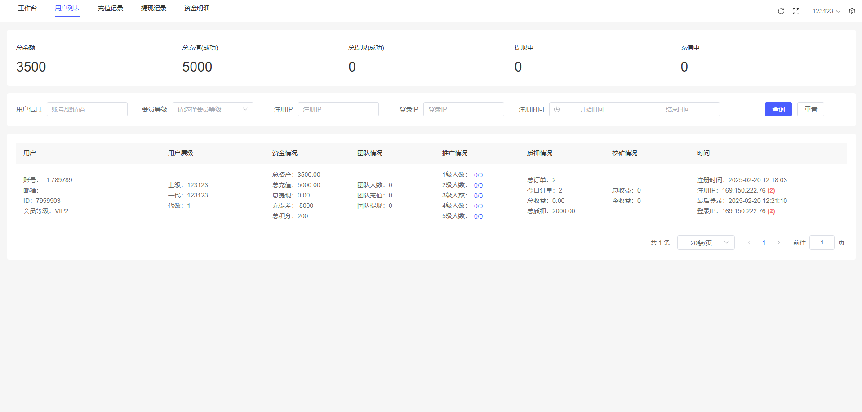Open the settings gear icon
Screen dimensions: 862x412
[852, 11]
